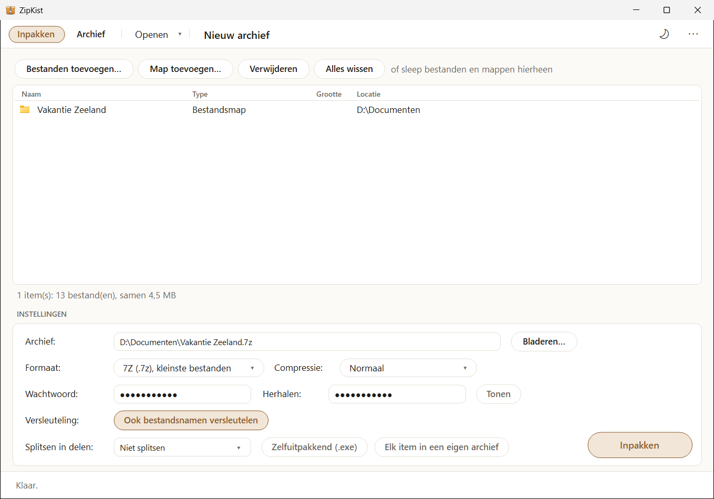
Task: Start packing with the large Inpakken button
Action: click(639, 445)
